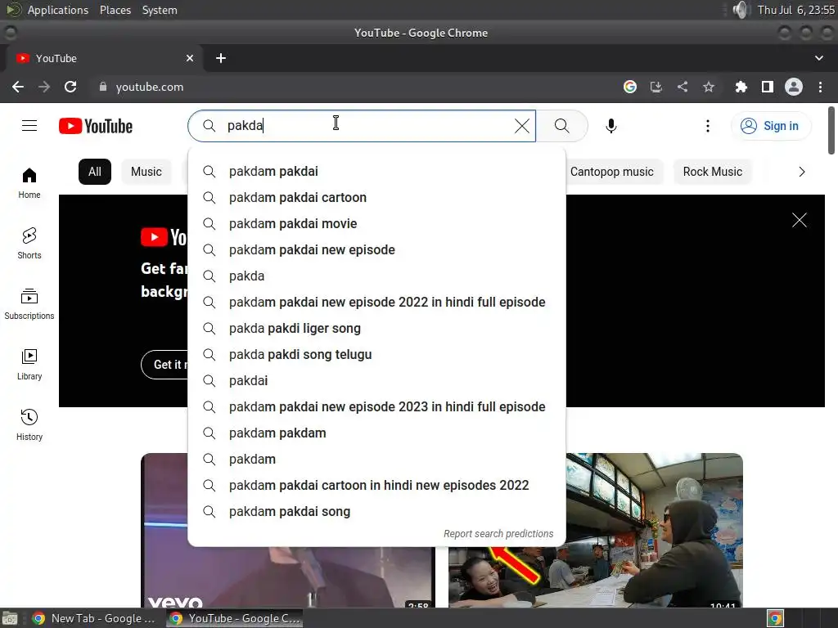The height and width of the screenshot is (628, 838).
Task: Open the Applications menu
Action: click(x=58, y=10)
